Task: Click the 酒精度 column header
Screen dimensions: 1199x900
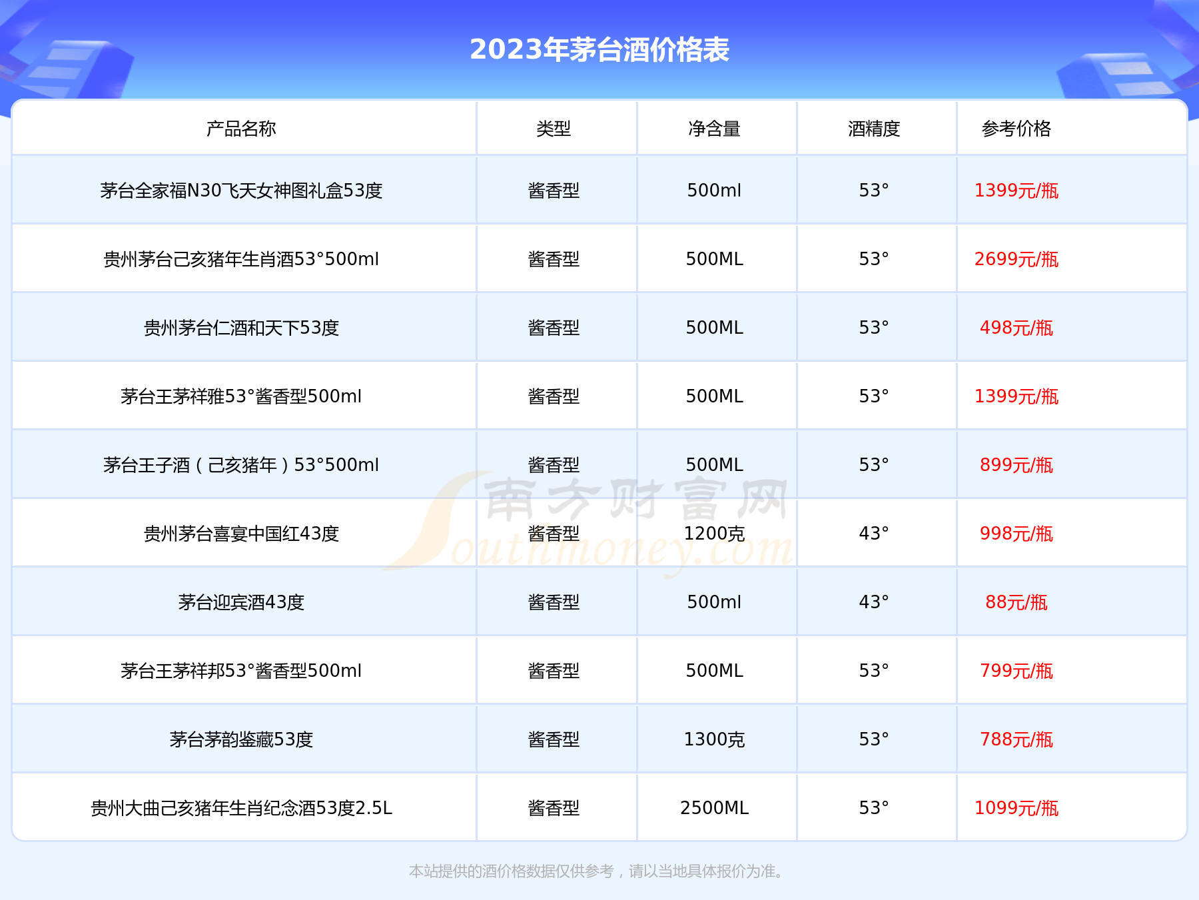Action: coord(874,129)
